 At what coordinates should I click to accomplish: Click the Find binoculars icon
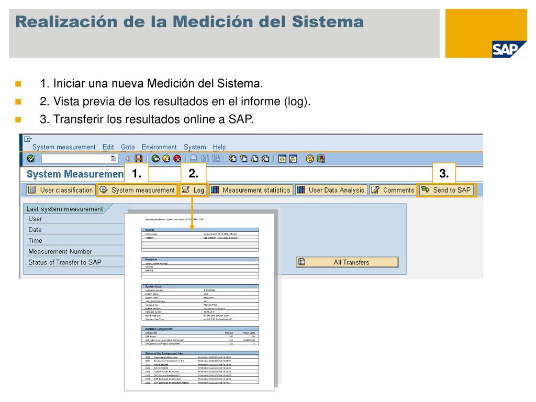click(x=205, y=159)
